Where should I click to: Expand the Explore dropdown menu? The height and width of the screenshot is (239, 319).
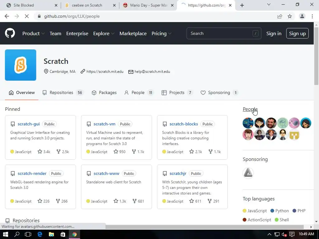coord(104,34)
